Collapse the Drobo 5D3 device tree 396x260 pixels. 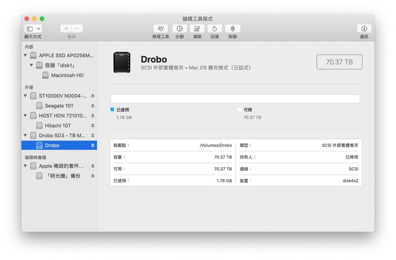click(26, 135)
